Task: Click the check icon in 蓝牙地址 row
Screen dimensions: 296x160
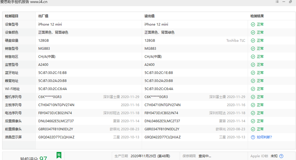Action: tap(253, 73)
